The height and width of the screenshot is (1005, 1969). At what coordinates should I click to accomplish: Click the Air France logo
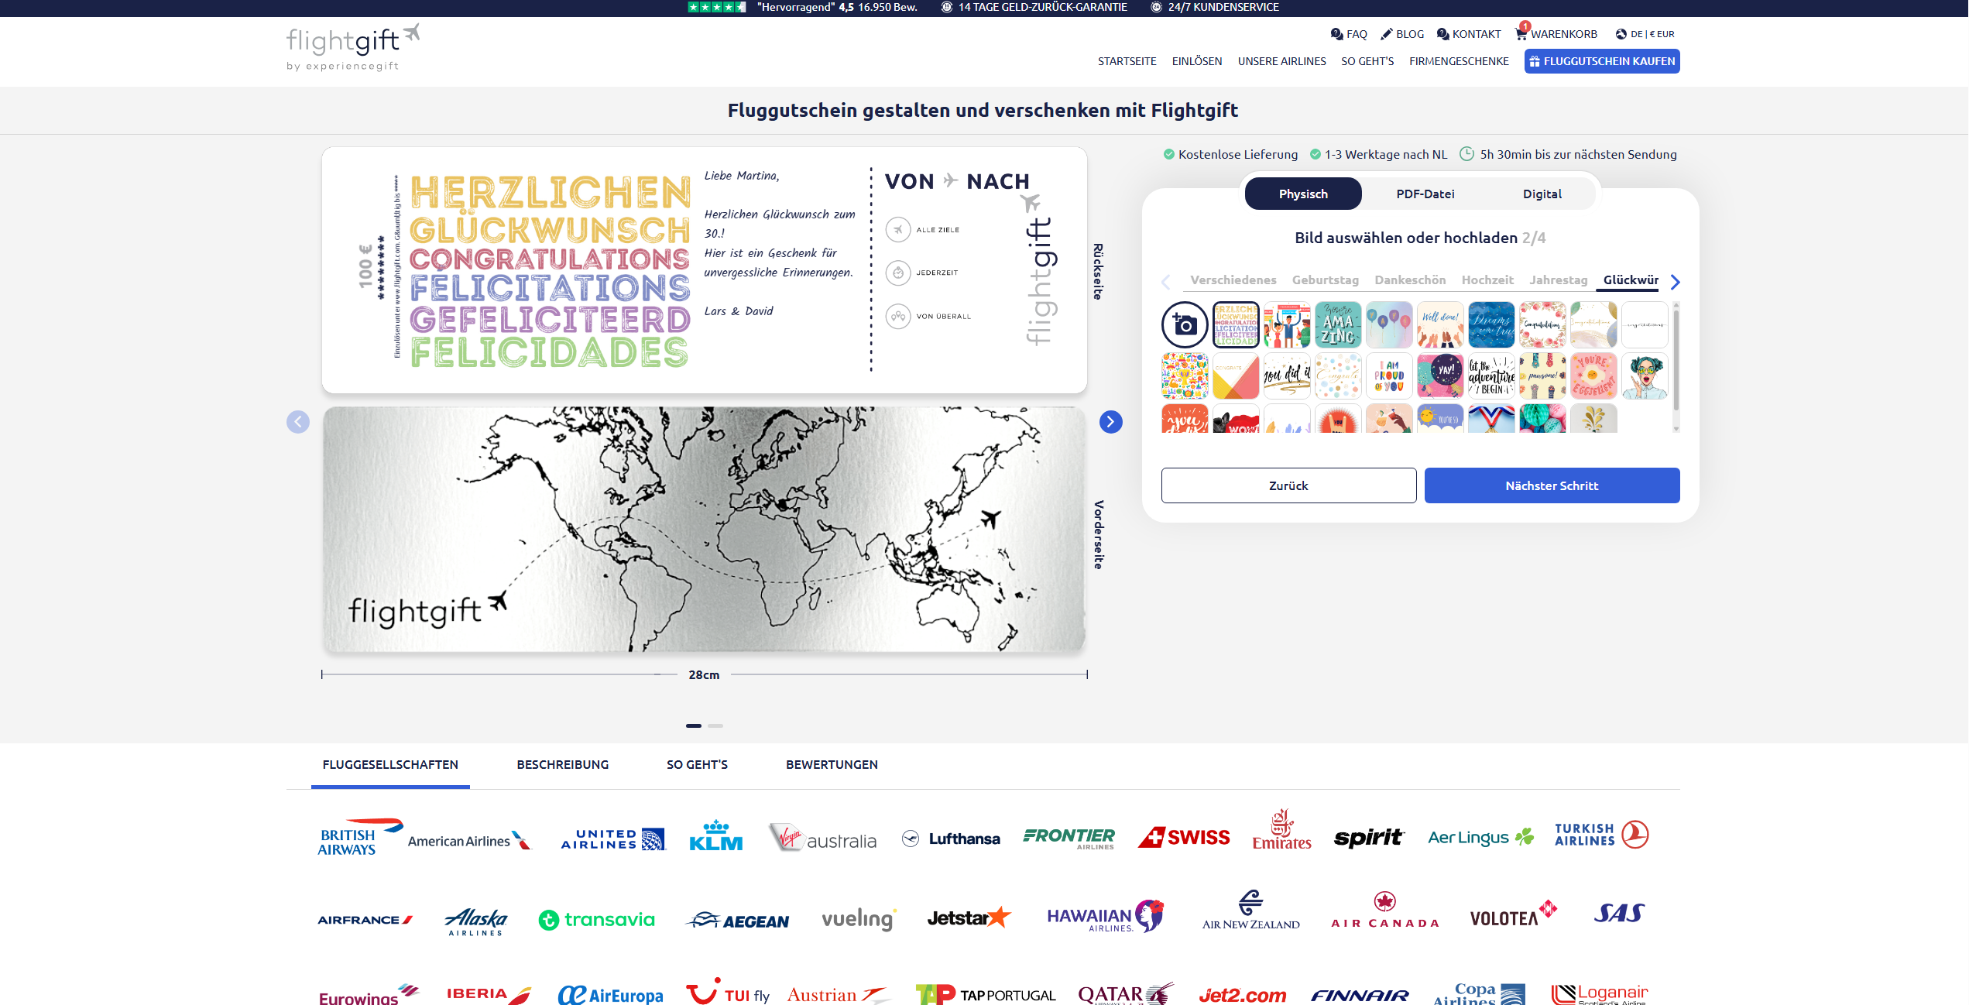coord(365,920)
